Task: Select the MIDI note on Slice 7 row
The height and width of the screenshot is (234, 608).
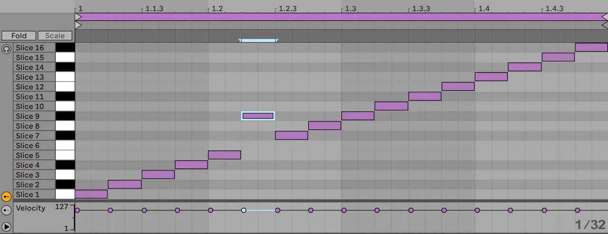Action: pyautogui.click(x=292, y=135)
